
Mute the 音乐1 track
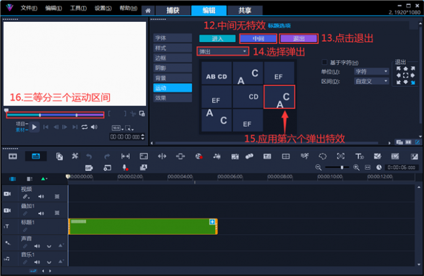coord(37,262)
